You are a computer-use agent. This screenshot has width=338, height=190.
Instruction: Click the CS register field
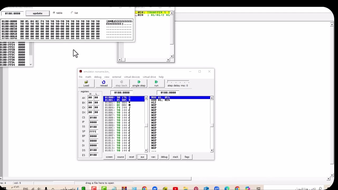(93, 118)
